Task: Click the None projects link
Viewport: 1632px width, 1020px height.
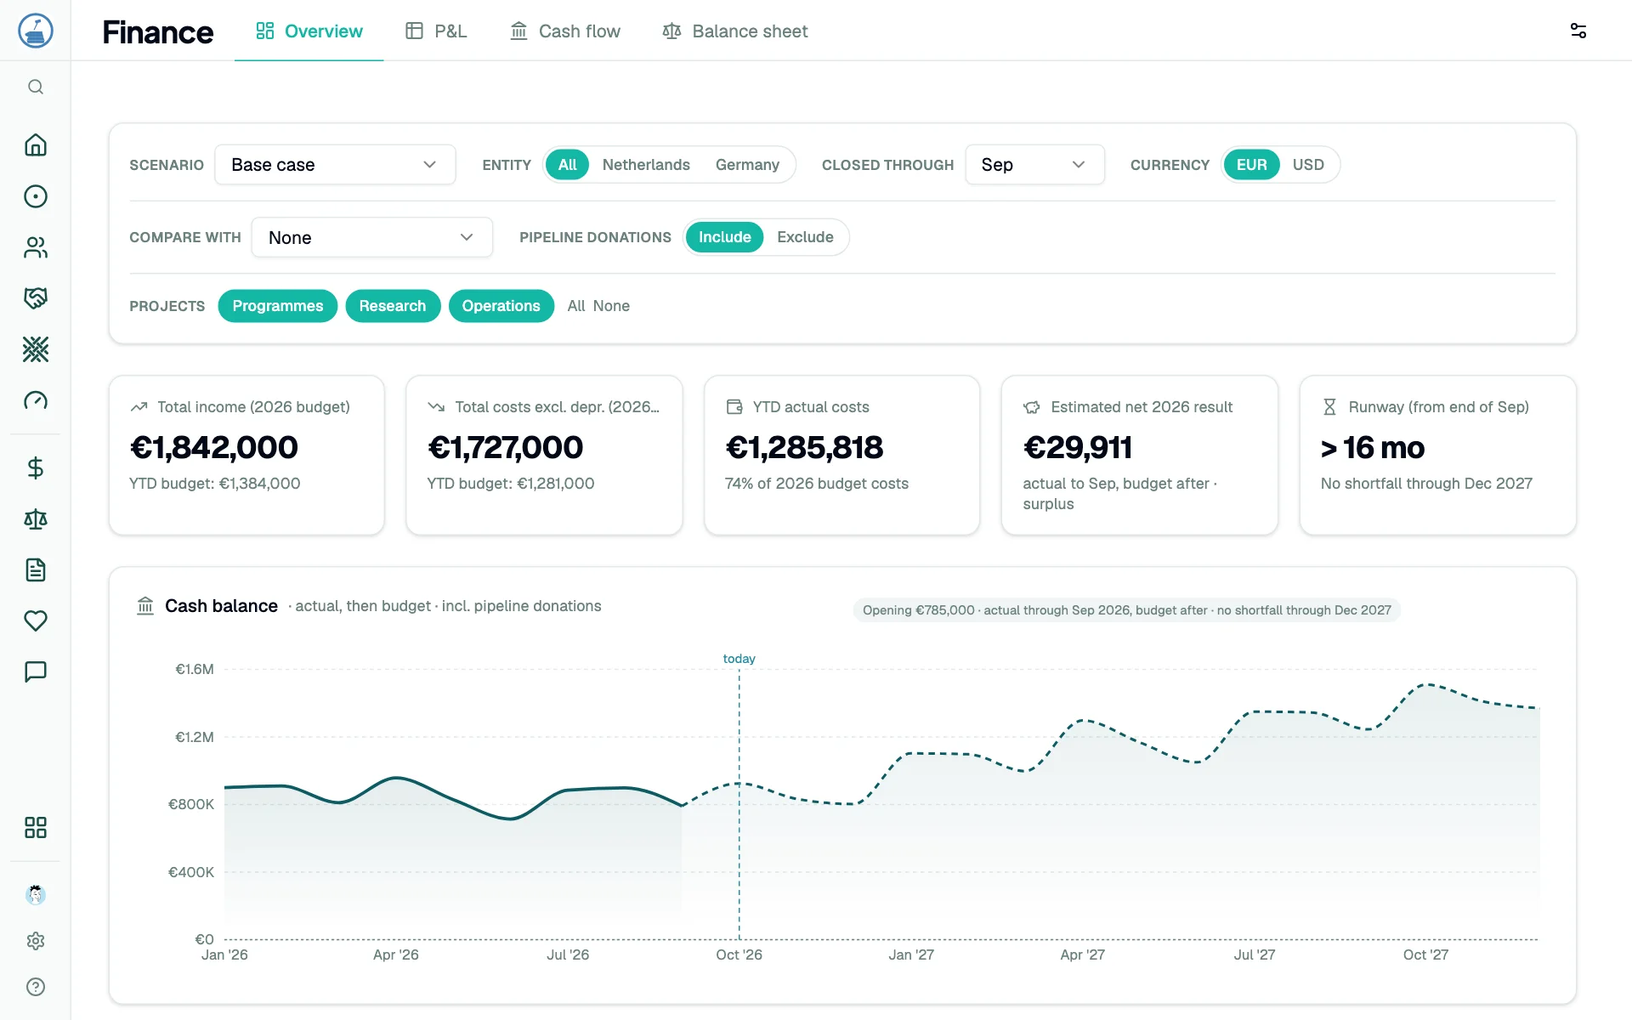Action: pyautogui.click(x=611, y=306)
